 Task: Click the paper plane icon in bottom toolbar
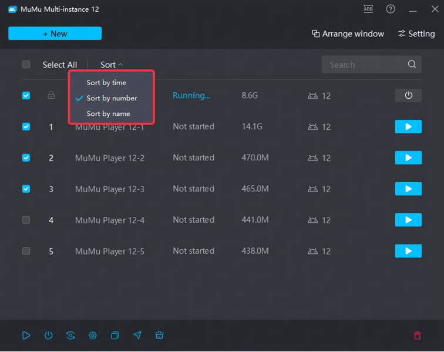(137, 335)
